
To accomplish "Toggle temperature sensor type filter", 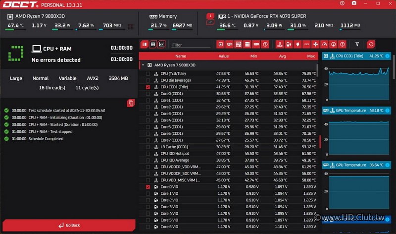I will click(280, 44).
